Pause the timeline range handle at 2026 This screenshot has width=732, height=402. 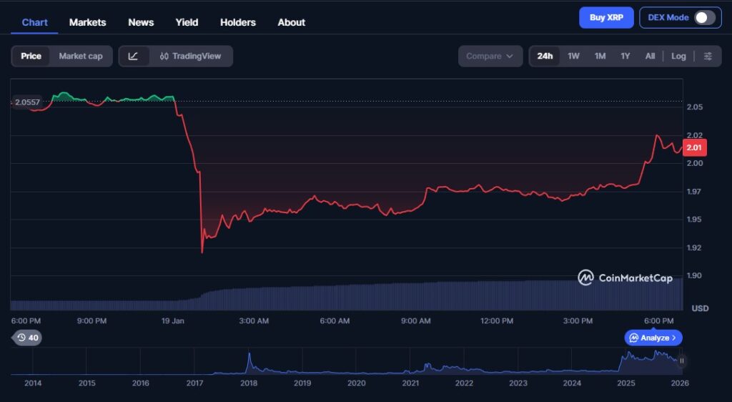tap(681, 361)
